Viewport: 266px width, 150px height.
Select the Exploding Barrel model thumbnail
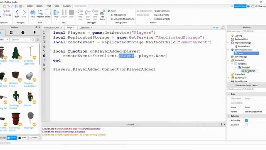click(x=16, y=119)
